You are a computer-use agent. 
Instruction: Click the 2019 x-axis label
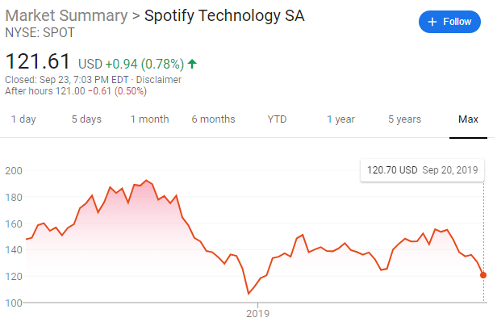(257, 313)
